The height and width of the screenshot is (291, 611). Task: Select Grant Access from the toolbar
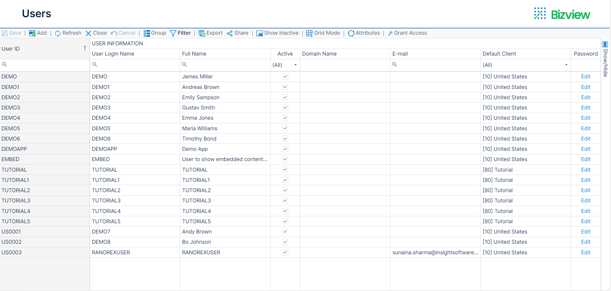tap(407, 33)
